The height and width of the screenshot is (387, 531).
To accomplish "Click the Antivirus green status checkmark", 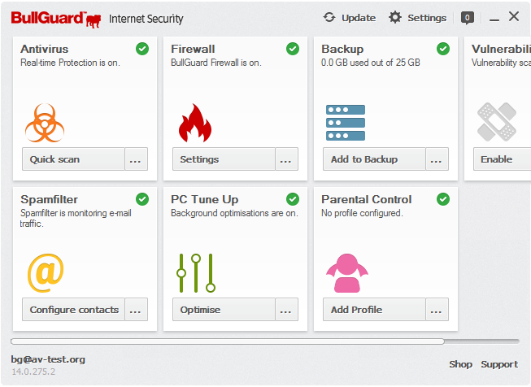I will pos(142,49).
